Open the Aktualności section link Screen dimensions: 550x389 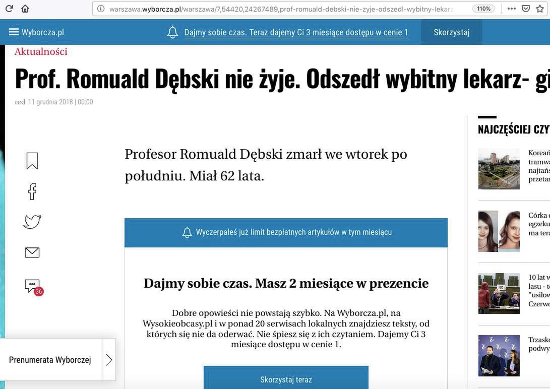click(41, 51)
